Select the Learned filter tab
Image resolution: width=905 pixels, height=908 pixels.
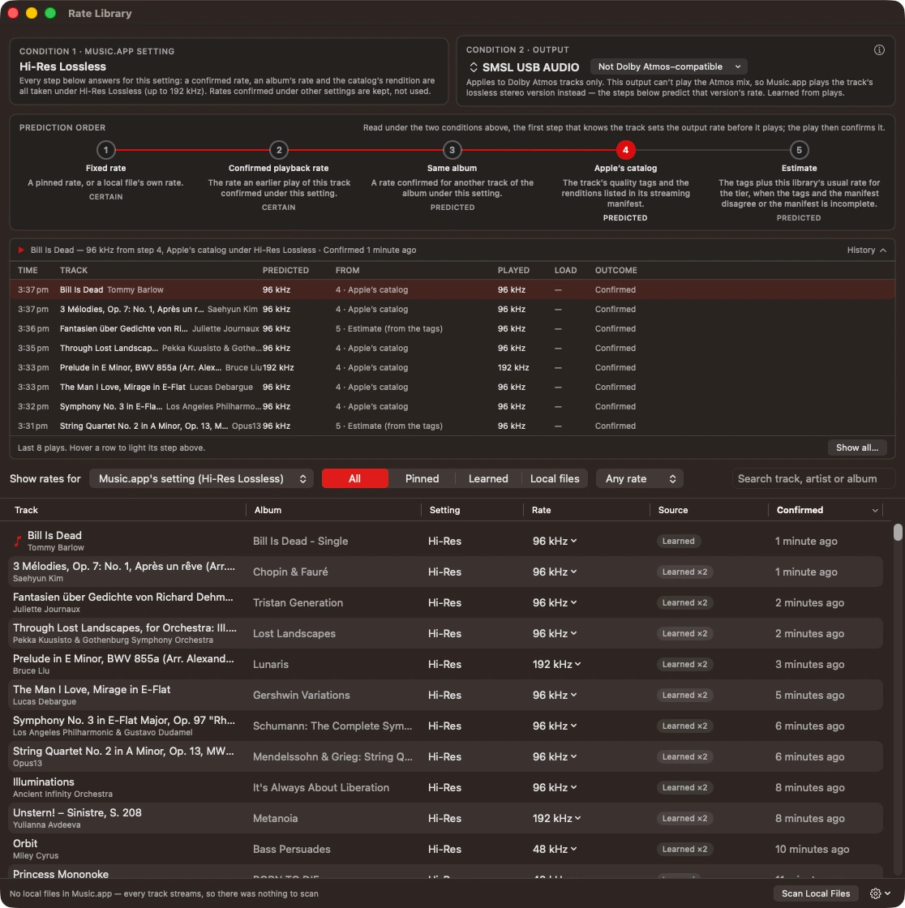488,479
